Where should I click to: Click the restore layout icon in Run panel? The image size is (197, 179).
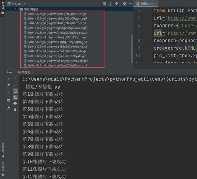(8, 101)
